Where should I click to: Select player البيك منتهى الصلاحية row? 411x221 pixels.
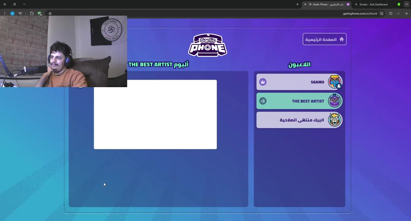(x=299, y=120)
